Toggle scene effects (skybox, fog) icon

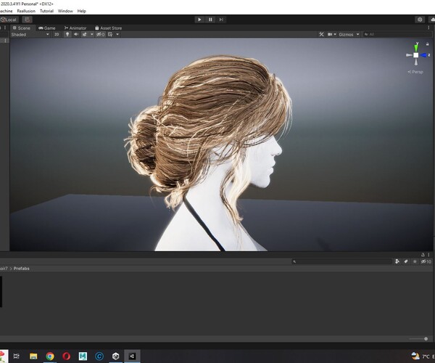(x=85, y=34)
